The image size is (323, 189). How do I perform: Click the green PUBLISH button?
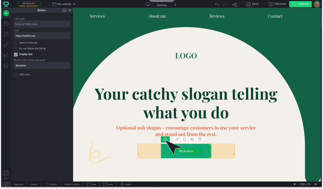(300, 4)
